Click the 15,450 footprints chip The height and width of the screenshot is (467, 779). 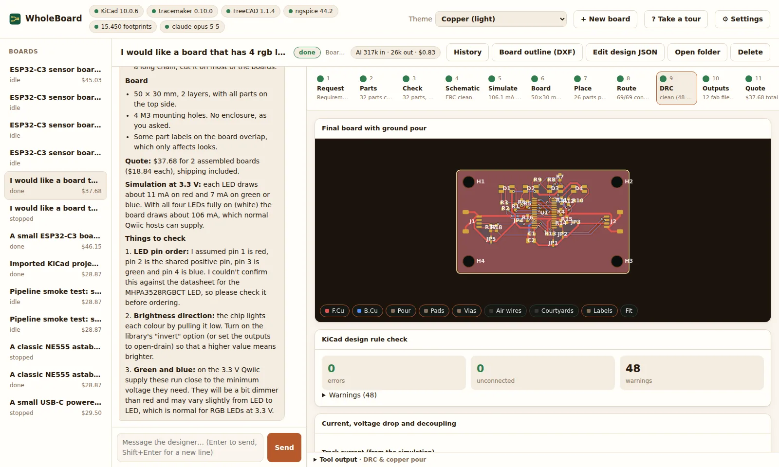(123, 27)
